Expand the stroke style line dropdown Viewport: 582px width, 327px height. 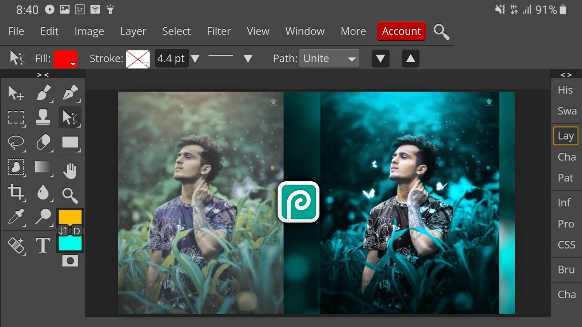tap(248, 58)
